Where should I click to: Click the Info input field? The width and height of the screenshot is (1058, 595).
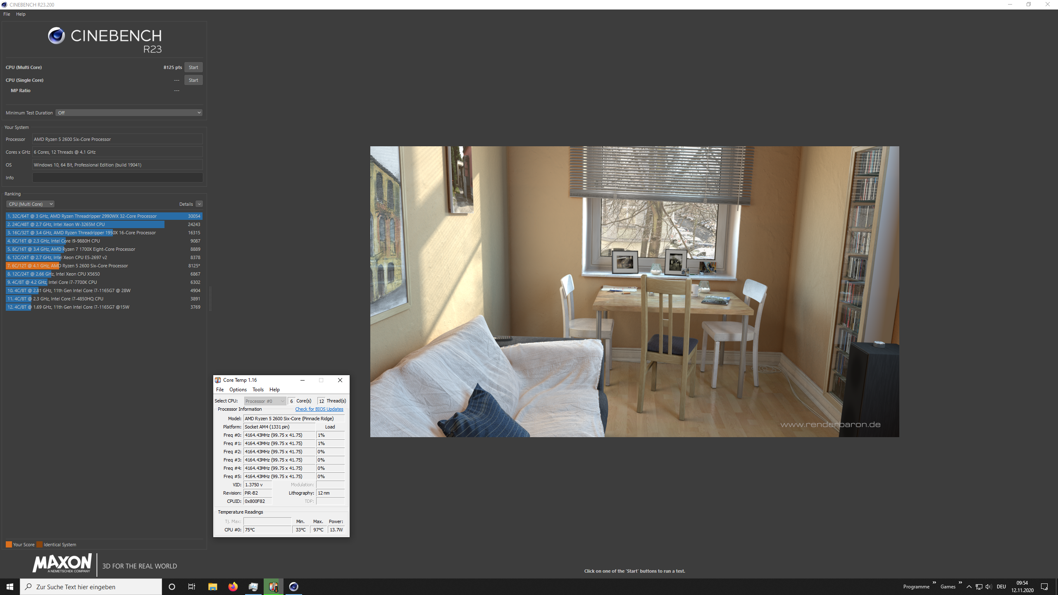pyautogui.click(x=117, y=178)
